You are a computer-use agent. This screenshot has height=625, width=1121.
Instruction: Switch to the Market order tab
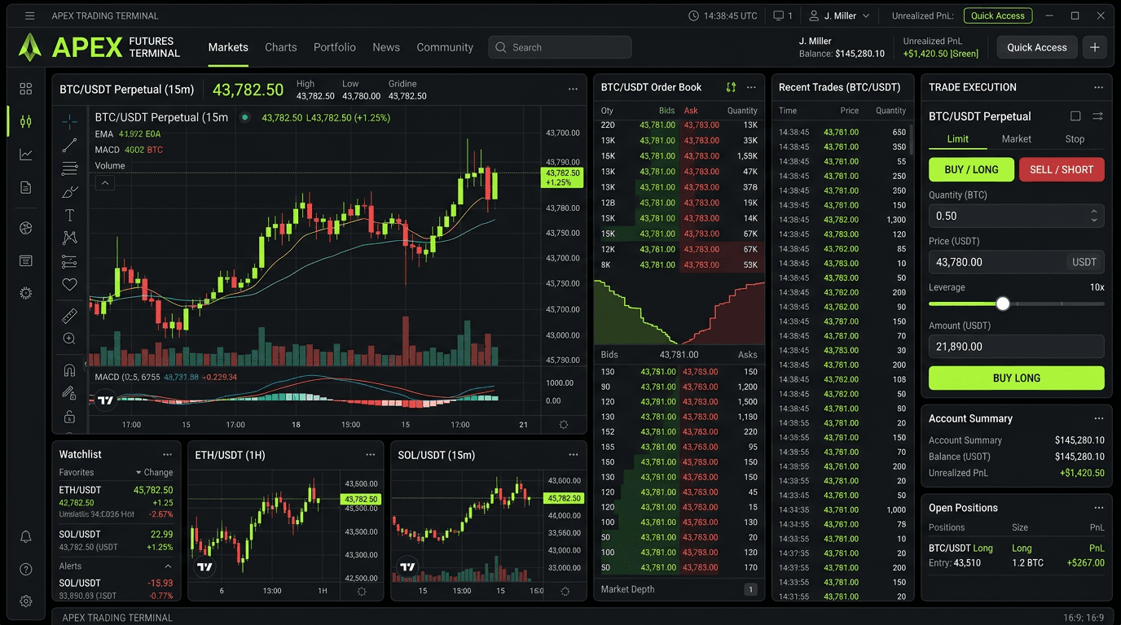tap(1016, 139)
